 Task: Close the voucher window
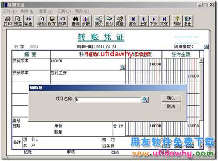click(x=211, y=5)
